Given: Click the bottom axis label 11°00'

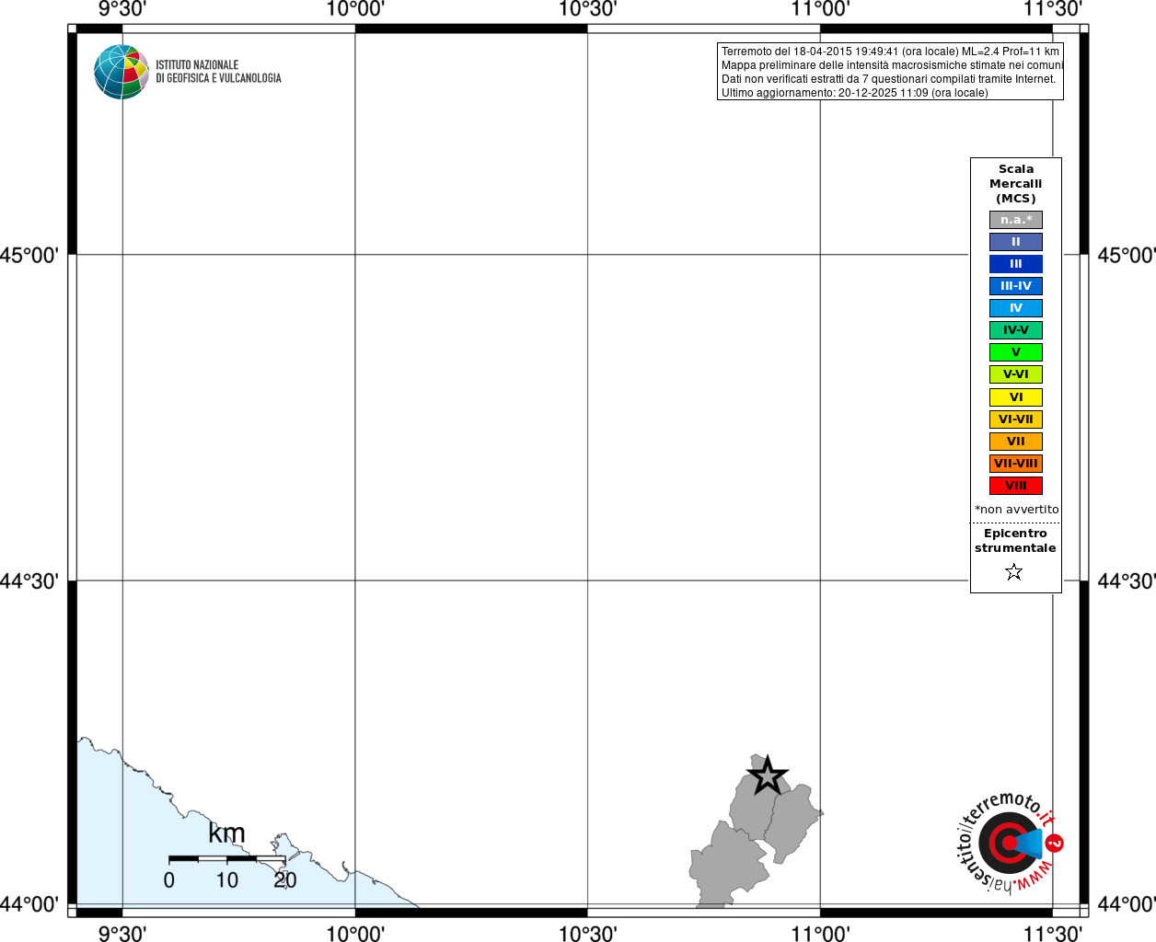Looking at the screenshot, I should 820,933.
